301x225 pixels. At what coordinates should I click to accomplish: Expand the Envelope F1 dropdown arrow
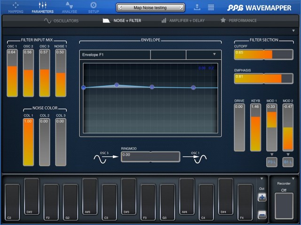pyautogui.click(x=214, y=54)
